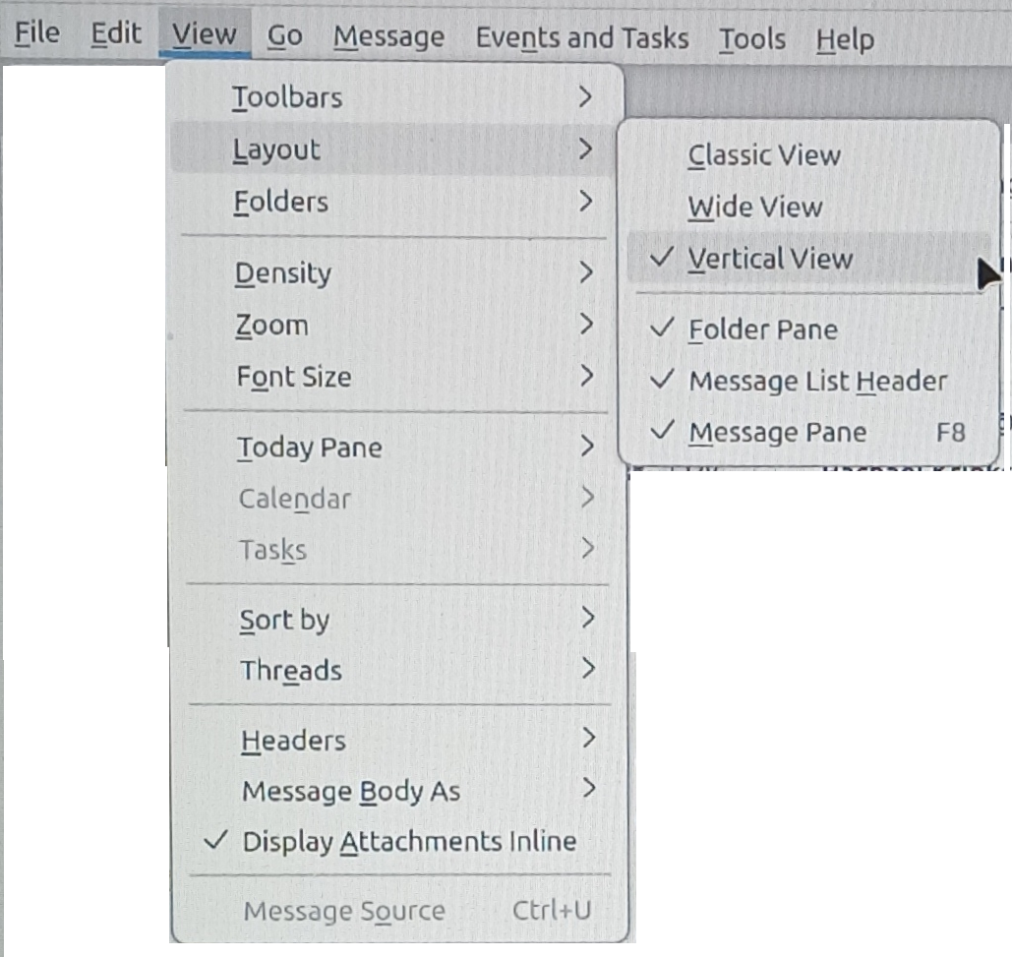Open the Toolbars submenu

pyautogui.click(x=393, y=97)
